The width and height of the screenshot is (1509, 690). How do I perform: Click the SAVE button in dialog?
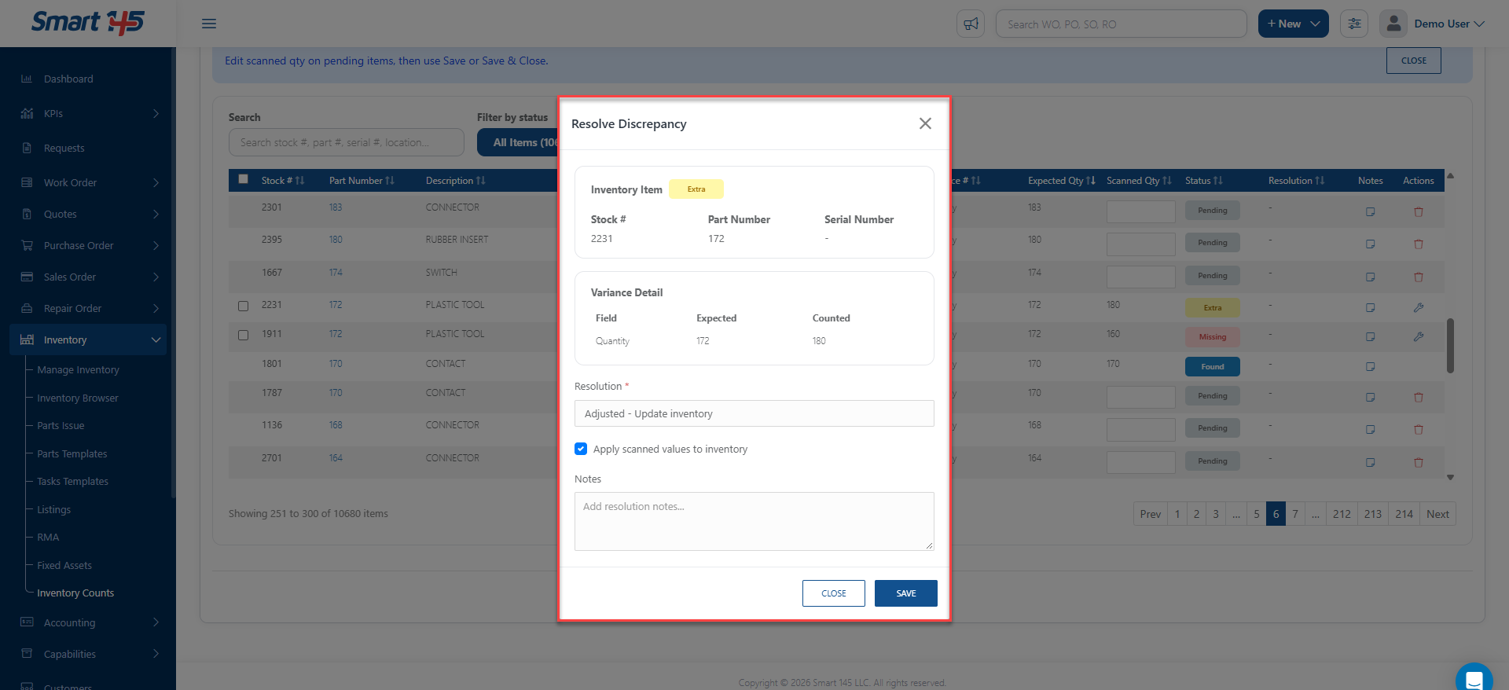pyautogui.click(x=905, y=593)
